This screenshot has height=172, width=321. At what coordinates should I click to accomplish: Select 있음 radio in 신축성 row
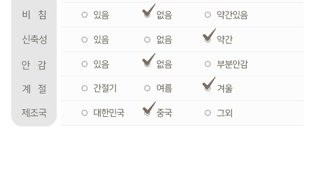[84, 40]
